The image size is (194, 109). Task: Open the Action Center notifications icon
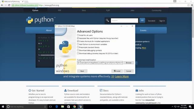(190, 107)
